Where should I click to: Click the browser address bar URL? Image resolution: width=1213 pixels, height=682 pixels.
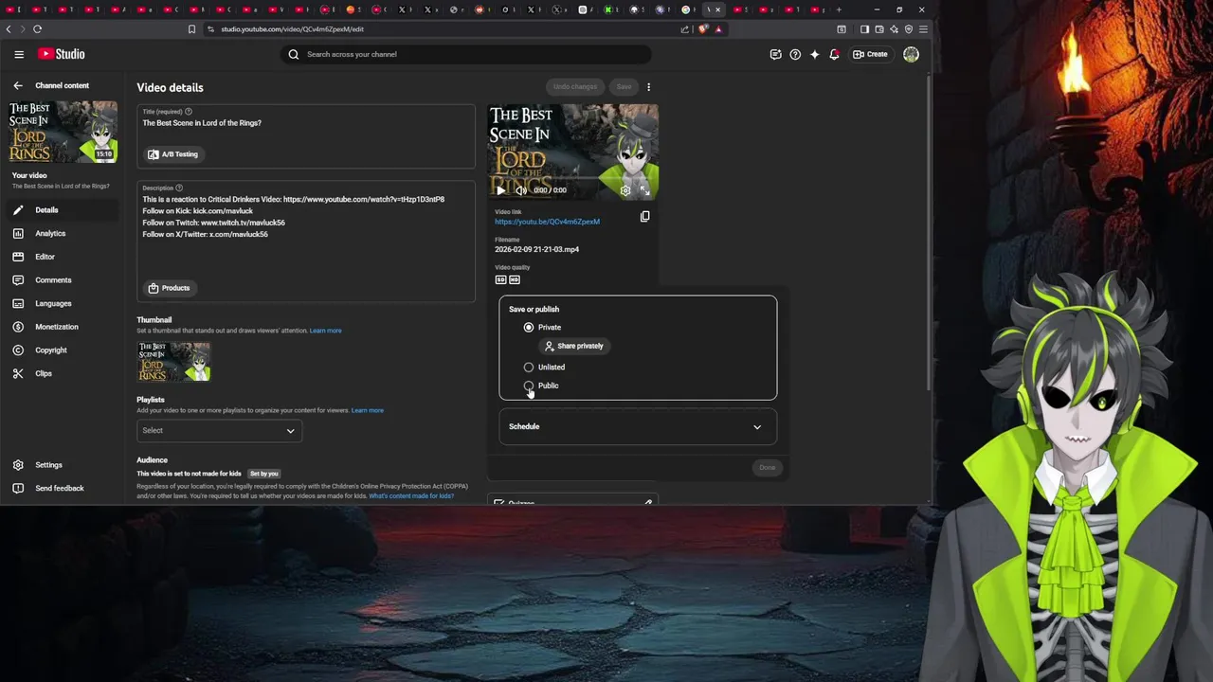292,29
